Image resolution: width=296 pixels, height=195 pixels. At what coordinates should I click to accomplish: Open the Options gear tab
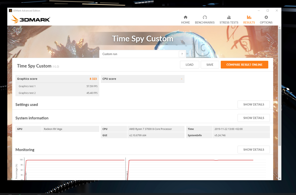click(x=266, y=19)
